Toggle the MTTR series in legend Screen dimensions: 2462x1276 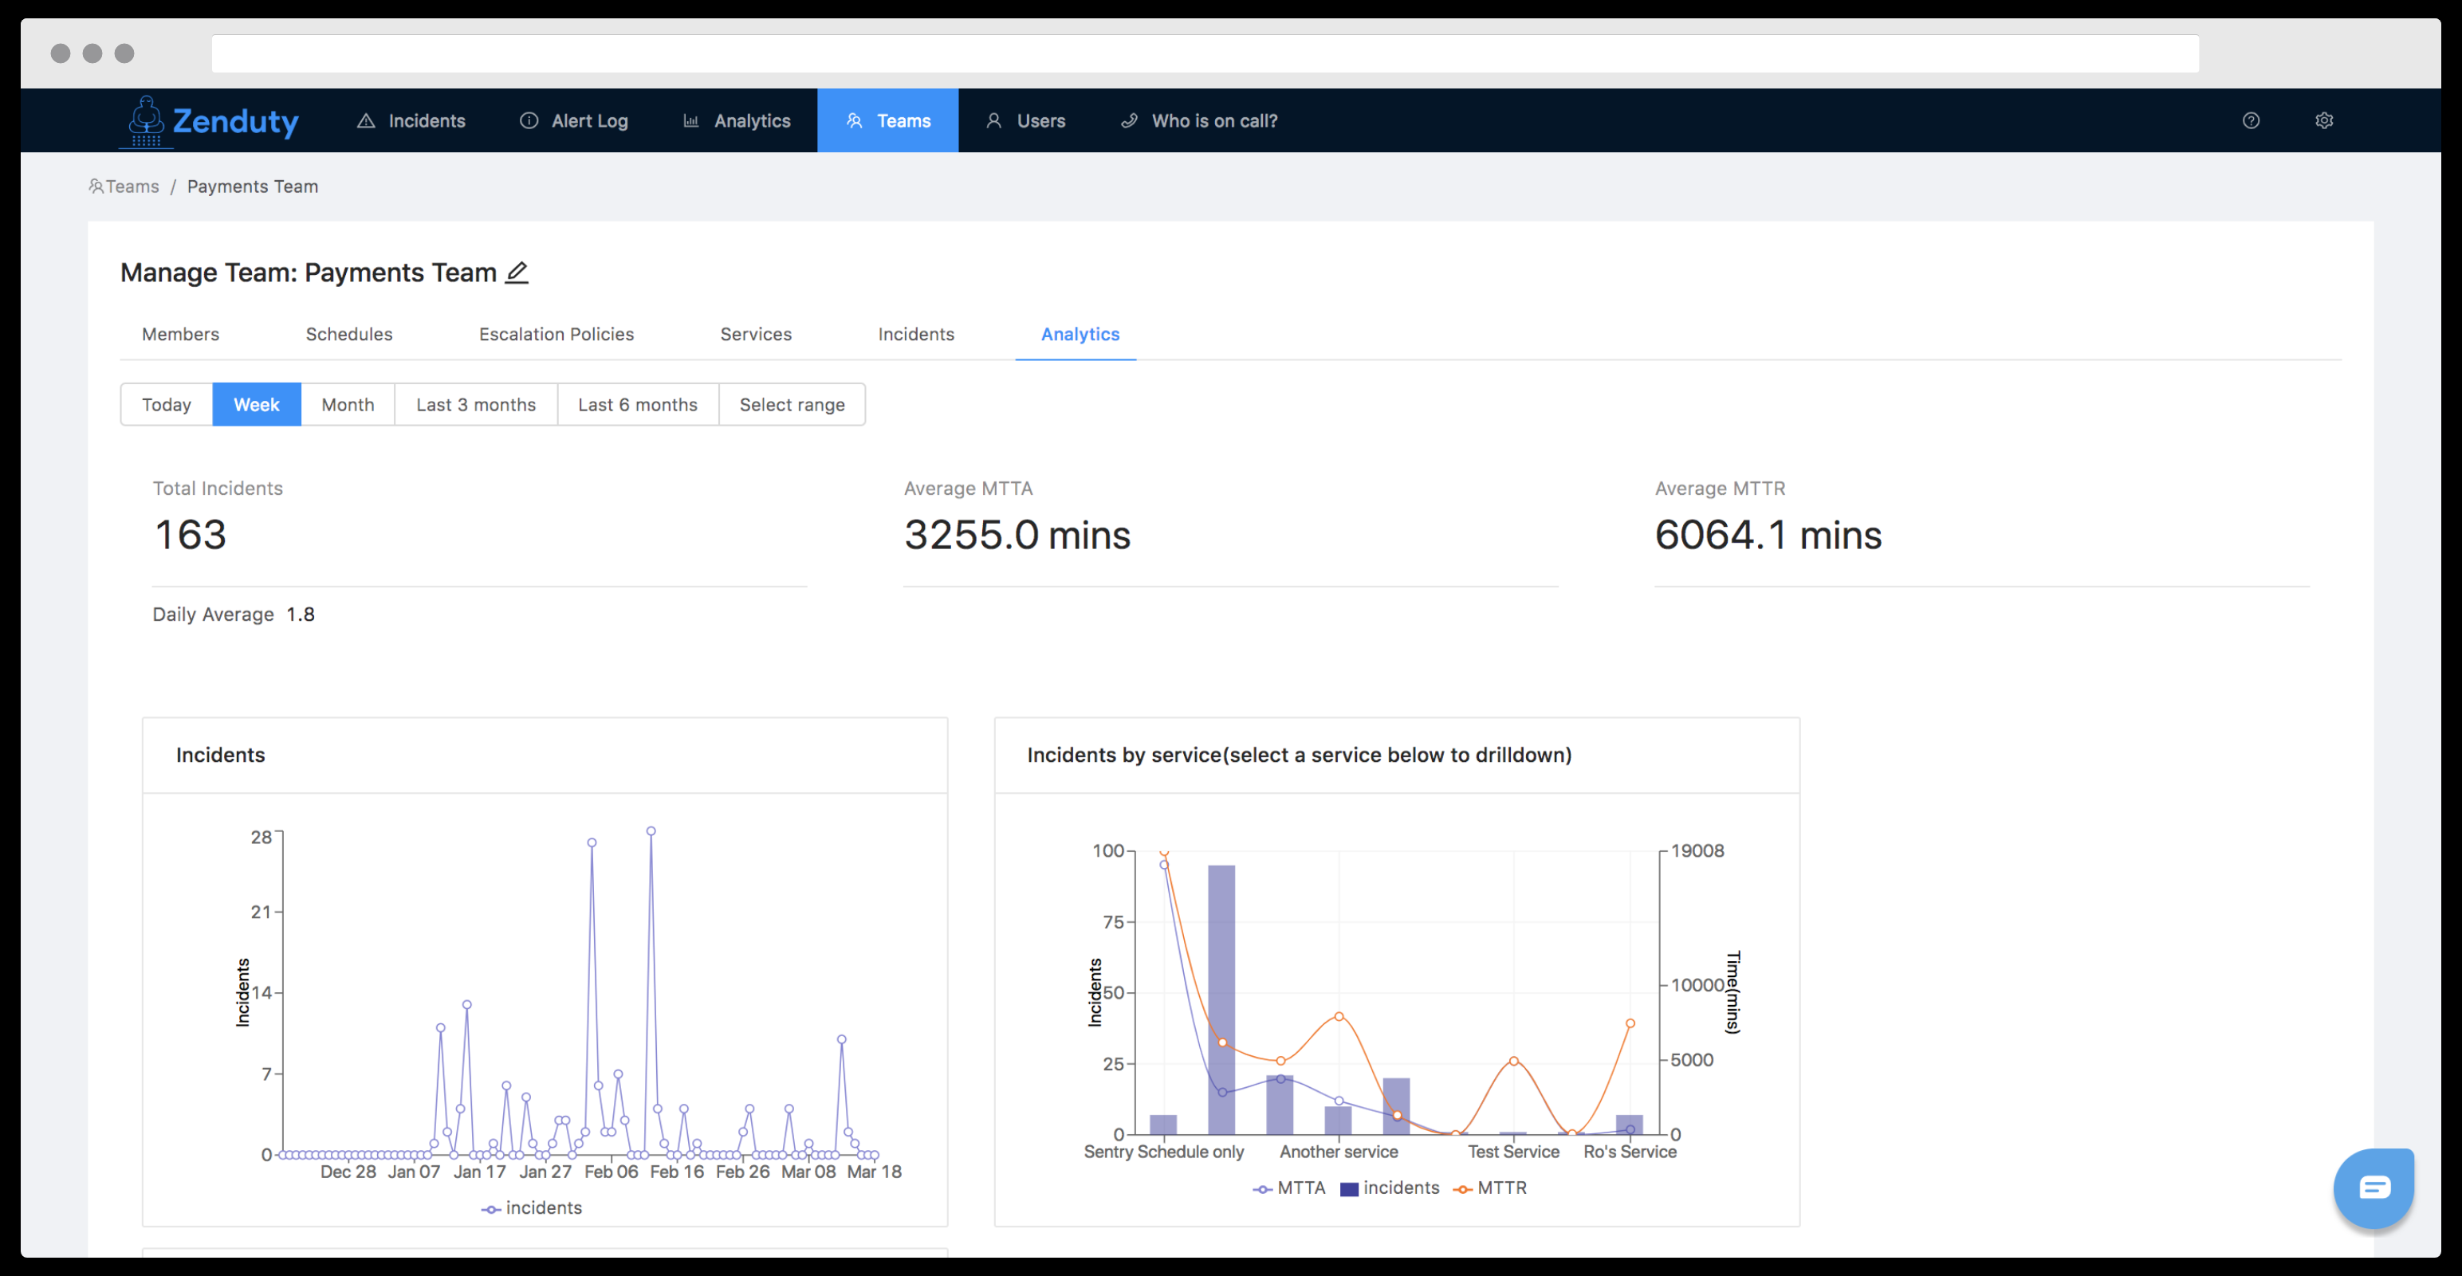(1490, 1188)
